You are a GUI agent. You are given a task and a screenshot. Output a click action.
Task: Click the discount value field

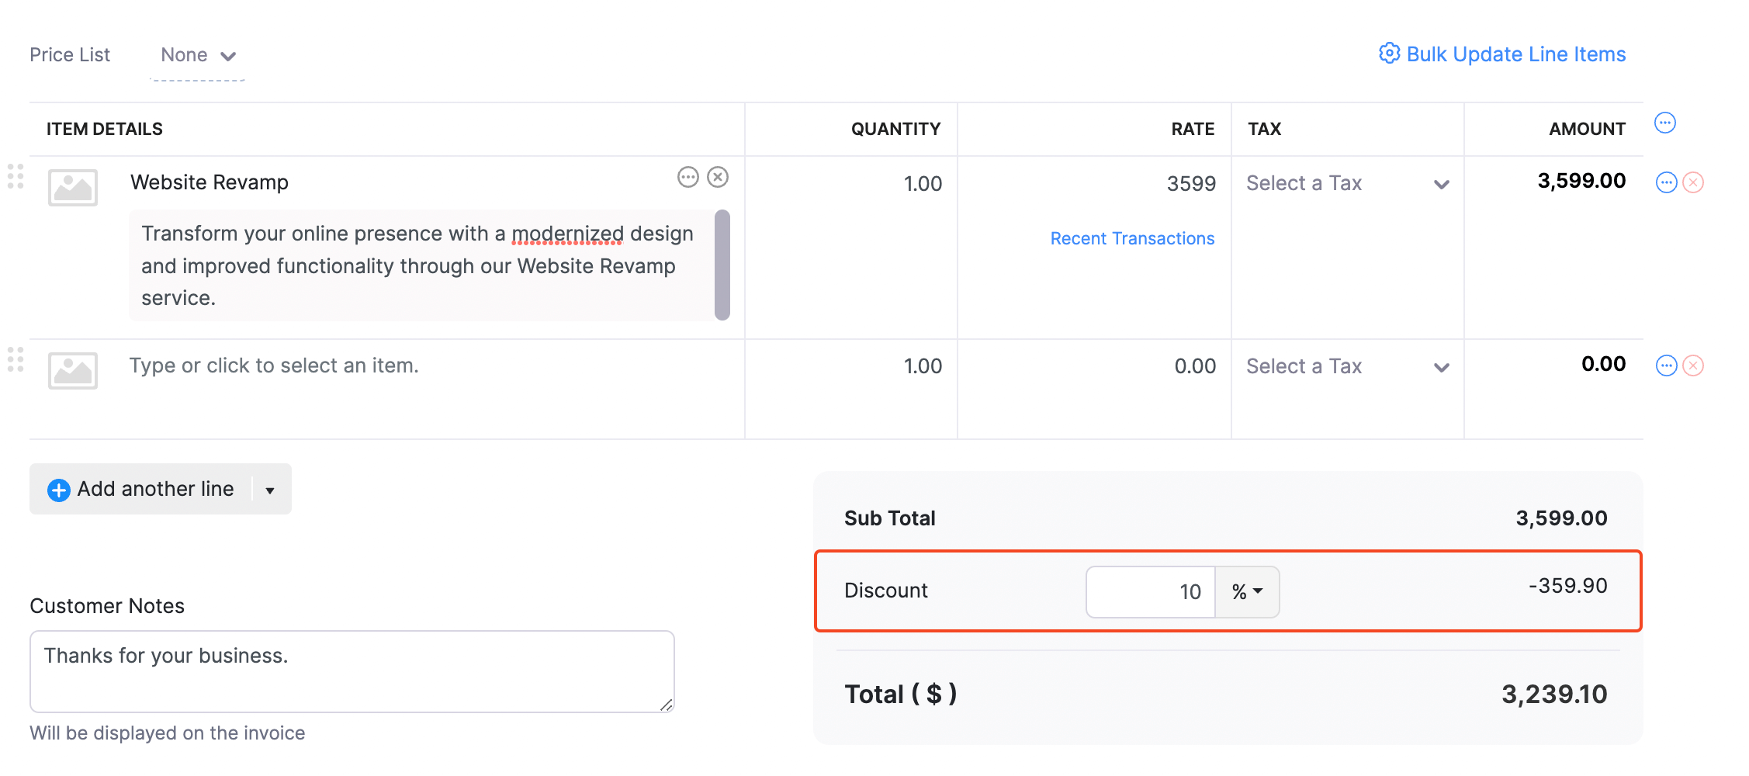1150,591
